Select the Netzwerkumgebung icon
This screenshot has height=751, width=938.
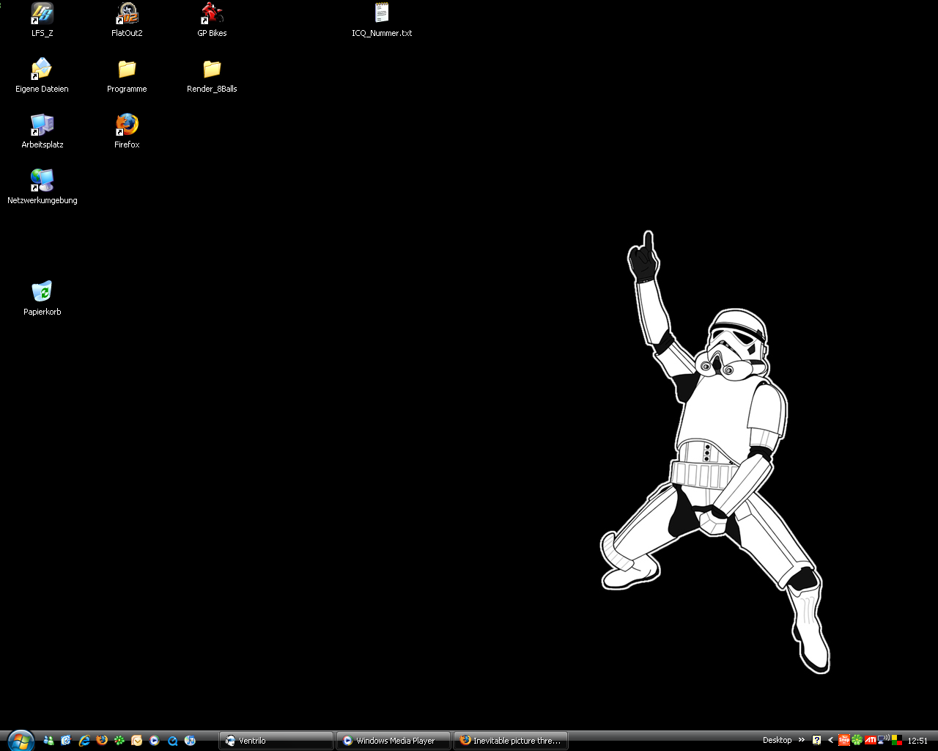point(43,187)
